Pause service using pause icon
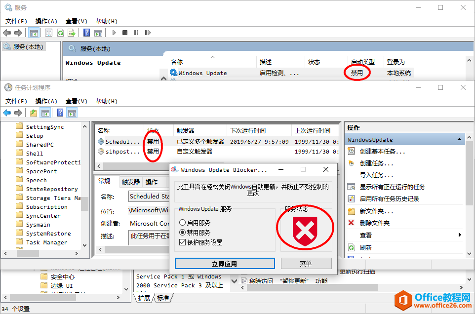The width and height of the screenshot is (475, 314). tap(136, 33)
